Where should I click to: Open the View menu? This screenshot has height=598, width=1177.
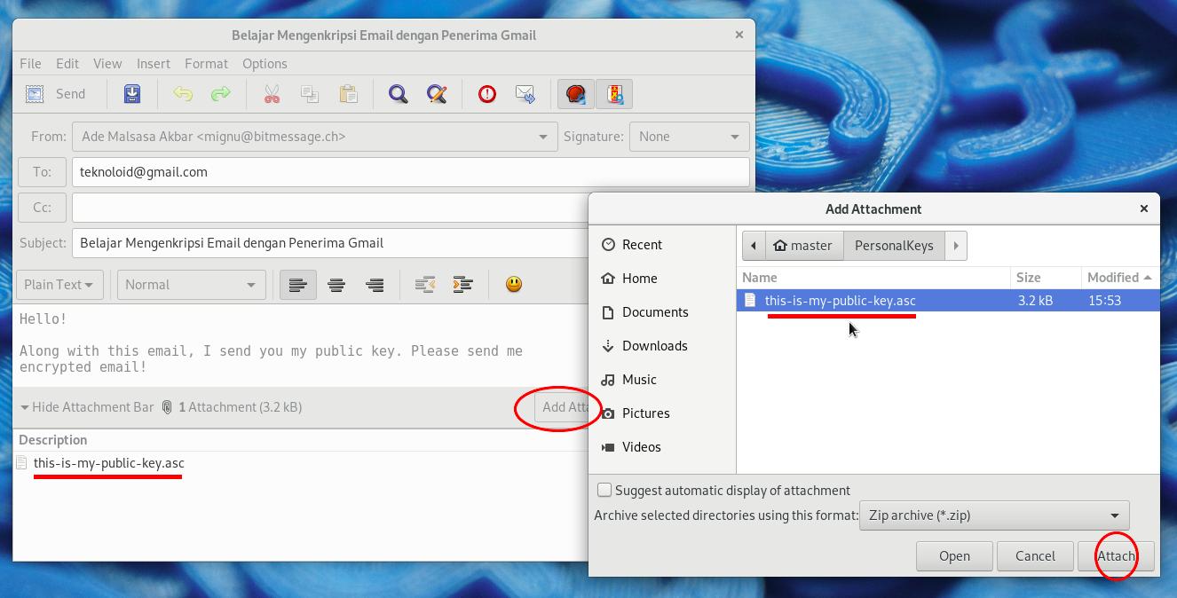coord(107,64)
